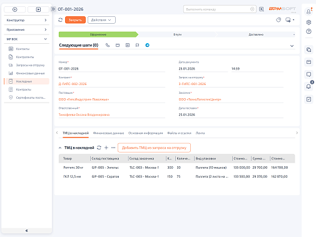The height and width of the screenshot is (237, 316).
Task: Open contract link Д-ГИПС-002-2026
Action: point(73,84)
